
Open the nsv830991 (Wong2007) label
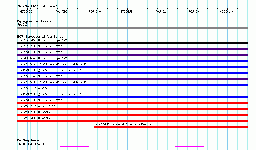click(35, 88)
